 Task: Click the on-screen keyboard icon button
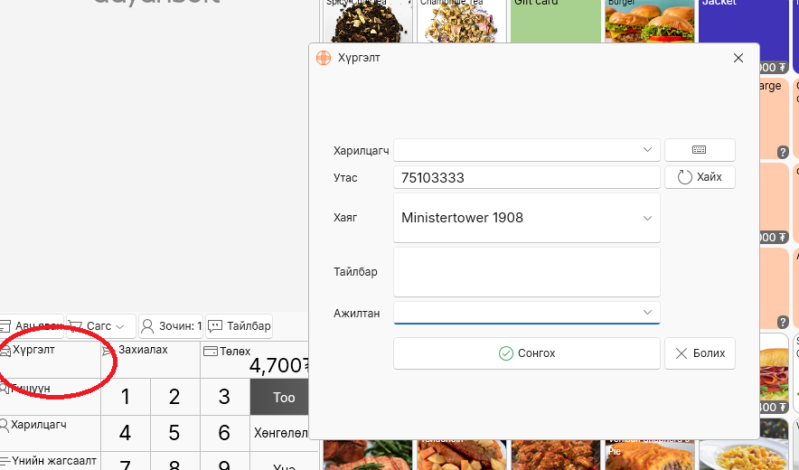pos(700,150)
